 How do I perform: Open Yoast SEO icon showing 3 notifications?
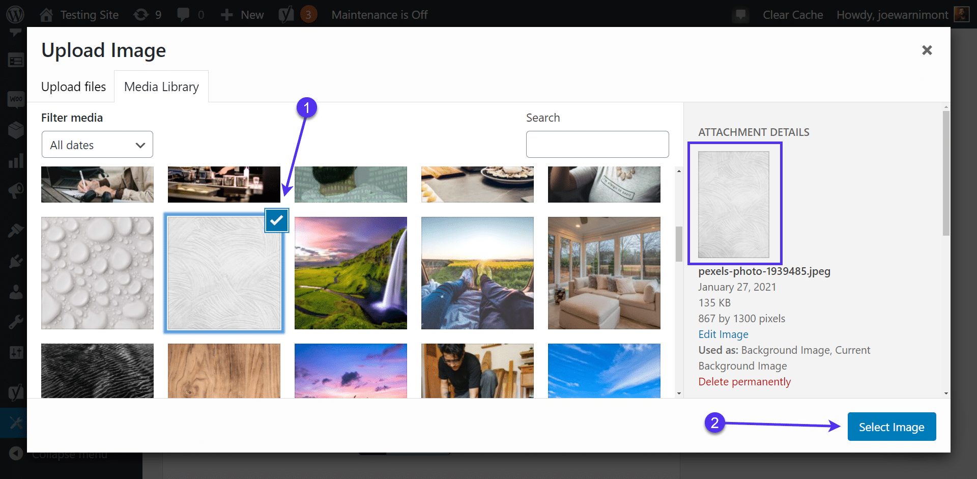coord(297,14)
